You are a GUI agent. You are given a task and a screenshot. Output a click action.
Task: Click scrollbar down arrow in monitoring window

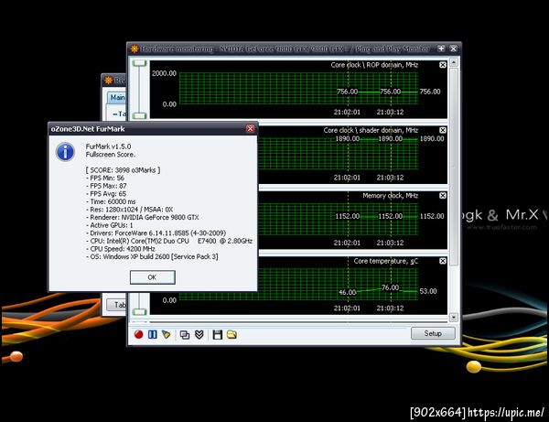454,318
